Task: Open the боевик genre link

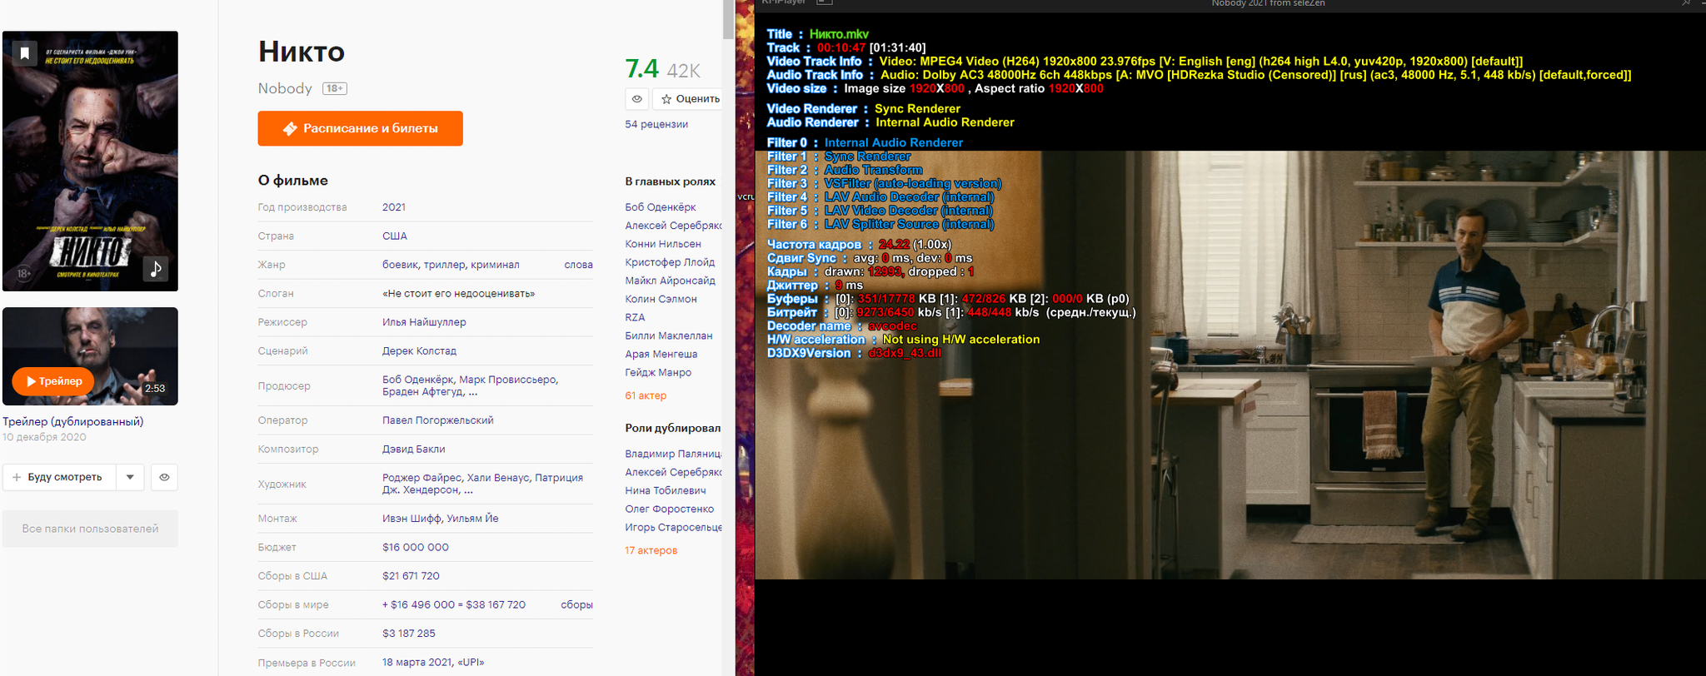Action: coord(400,265)
